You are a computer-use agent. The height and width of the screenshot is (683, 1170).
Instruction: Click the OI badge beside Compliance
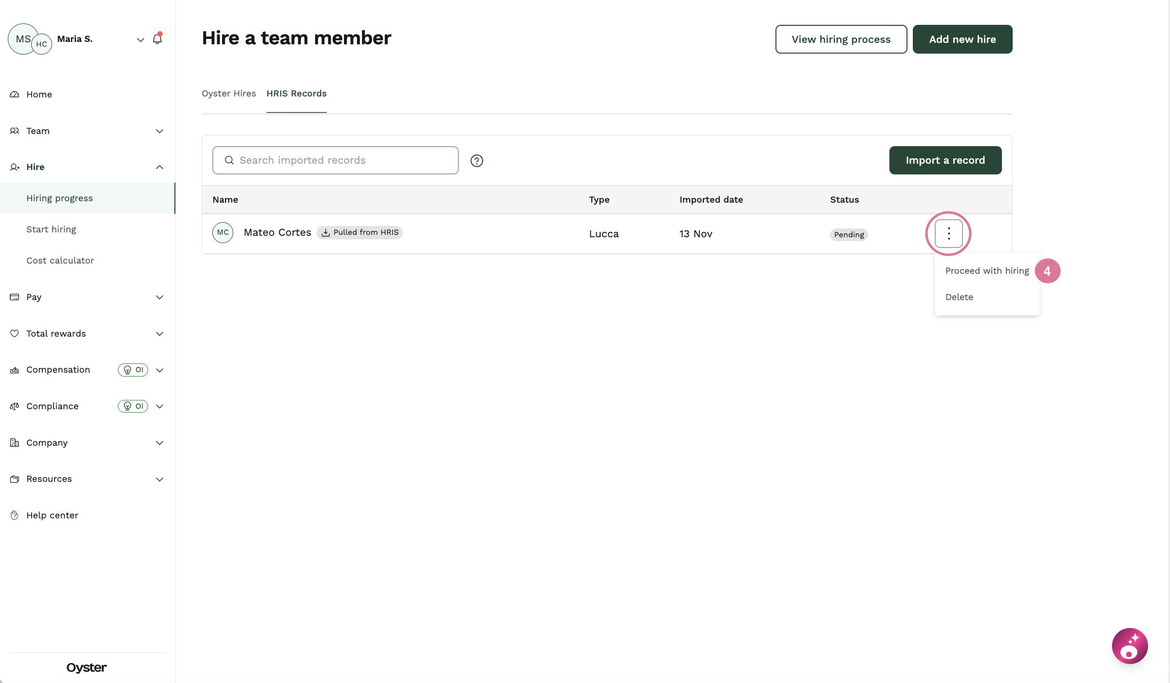(x=133, y=406)
